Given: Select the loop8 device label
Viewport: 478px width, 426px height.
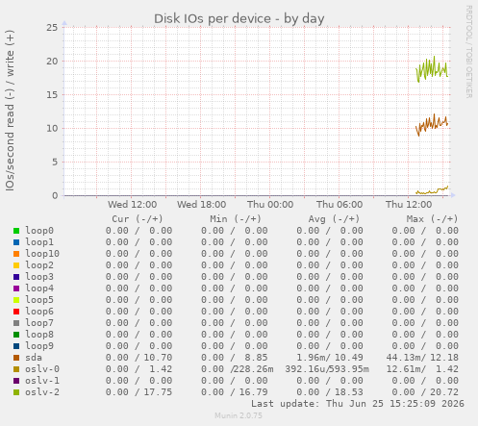Looking at the screenshot, I should pyautogui.click(x=39, y=335).
